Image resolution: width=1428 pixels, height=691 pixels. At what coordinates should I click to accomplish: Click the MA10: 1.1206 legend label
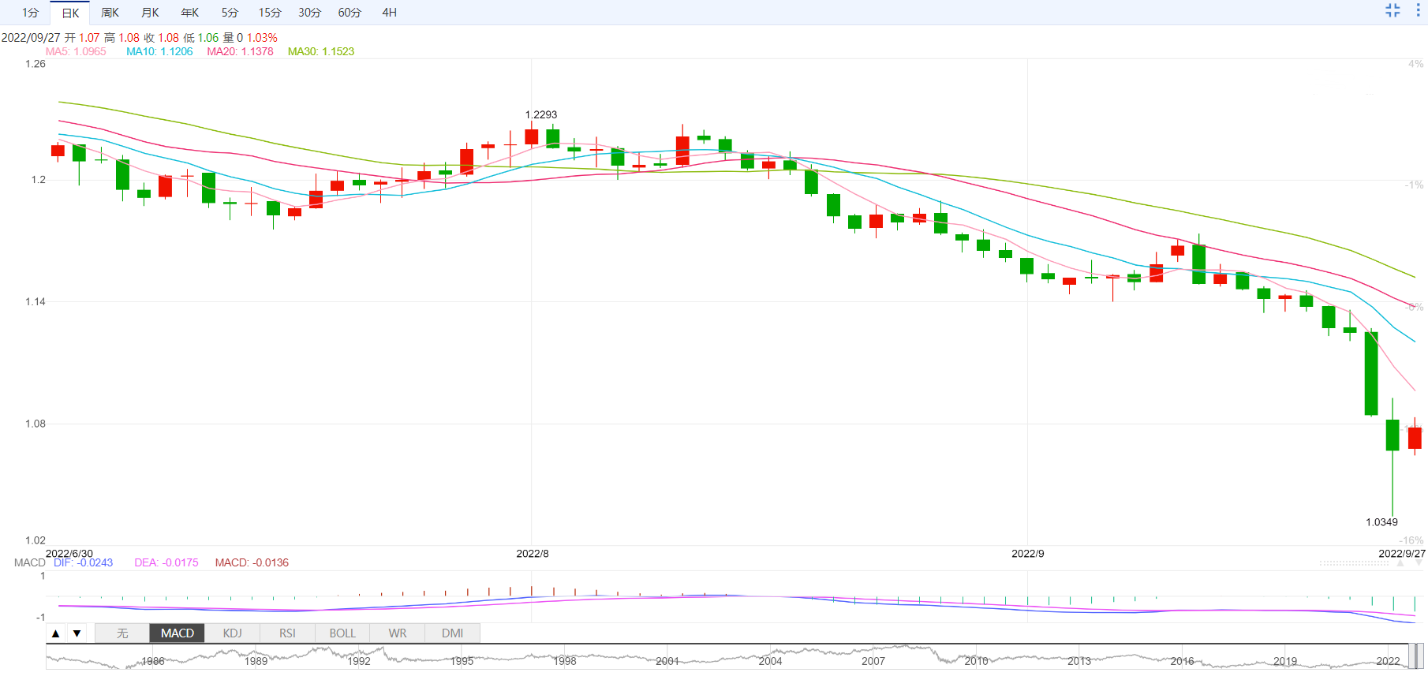[x=159, y=51]
